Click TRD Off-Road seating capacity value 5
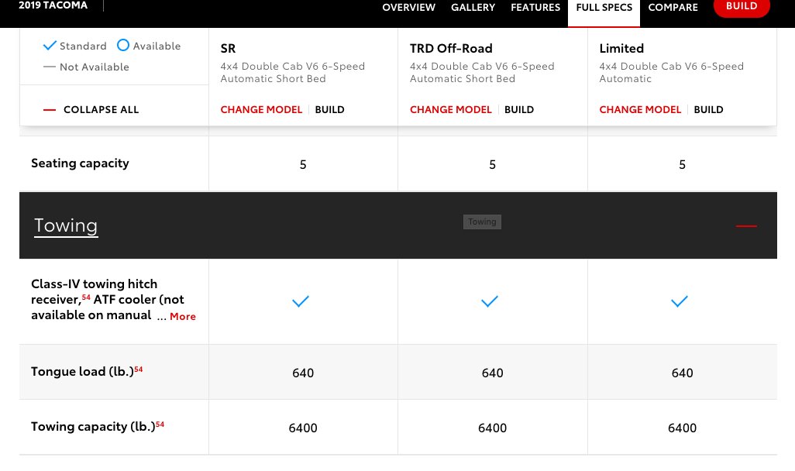This screenshot has height=471, width=795. click(x=492, y=164)
